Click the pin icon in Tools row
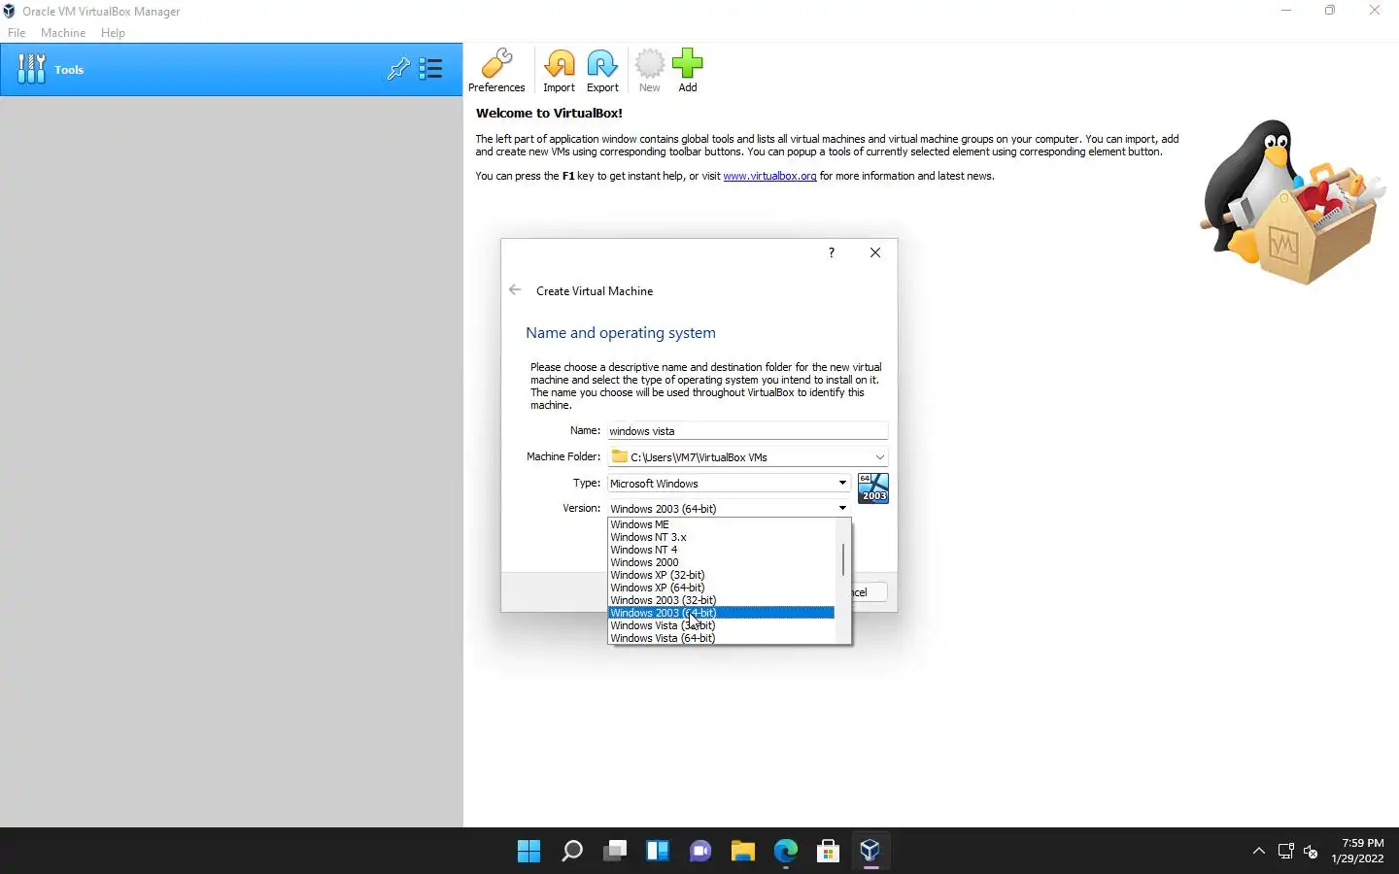 pyautogui.click(x=398, y=69)
